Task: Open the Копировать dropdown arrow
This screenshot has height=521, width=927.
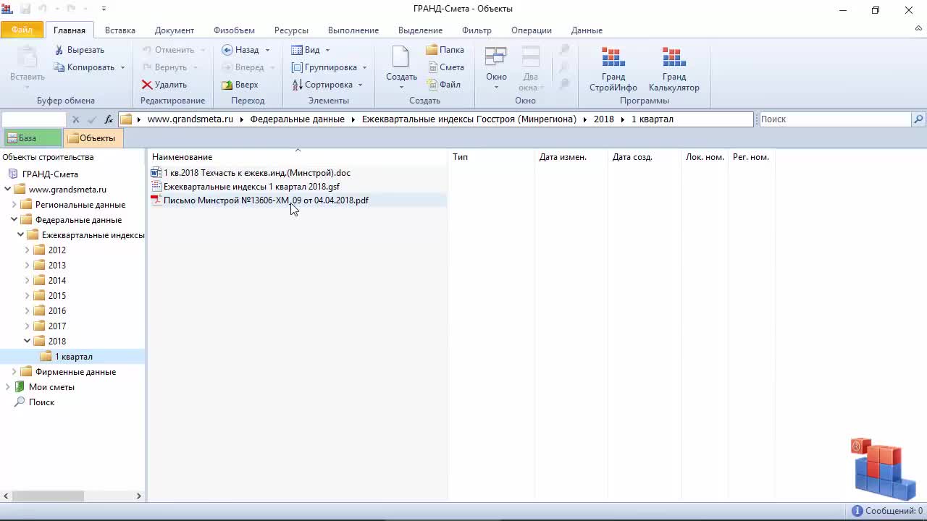Action: tap(122, 67)
